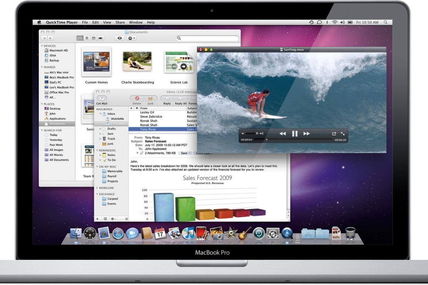Click the Finder window search field
Screen dimensions: 428x285
click(x=208, y=38)
